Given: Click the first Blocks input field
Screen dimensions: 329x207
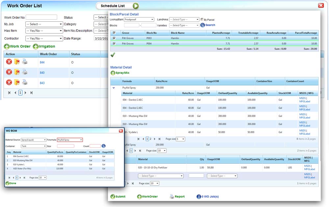Looking at the screenshot, I should [x=132, y=25].
